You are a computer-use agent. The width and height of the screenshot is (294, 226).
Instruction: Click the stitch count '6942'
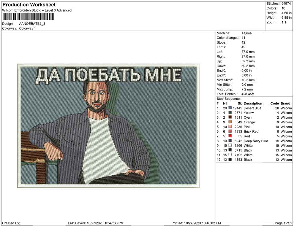[238, 141]
